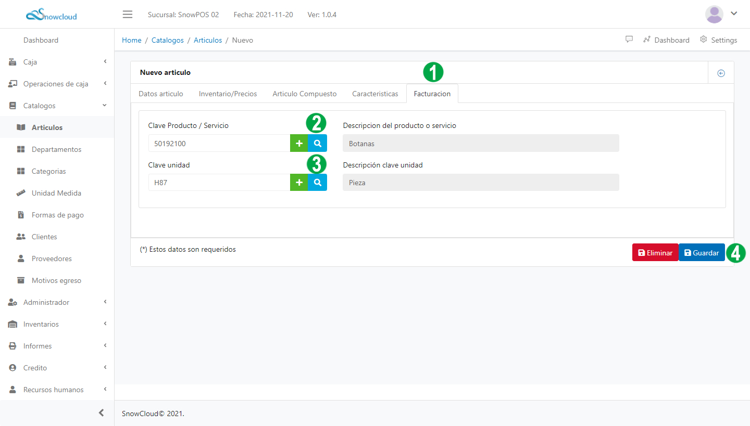Viewport: 750px width, 426px height.
Task: Collapse the Catalogos sidebar menu
Action: point(57,106)
